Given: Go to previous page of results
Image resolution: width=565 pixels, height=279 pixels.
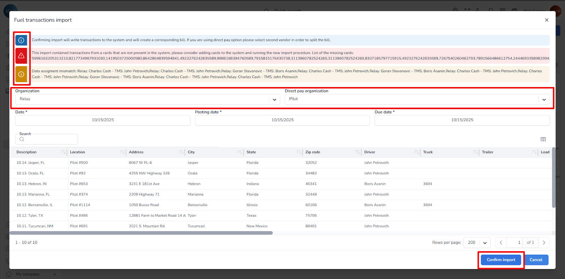Looking at the screenshot, I should (501, 243).
